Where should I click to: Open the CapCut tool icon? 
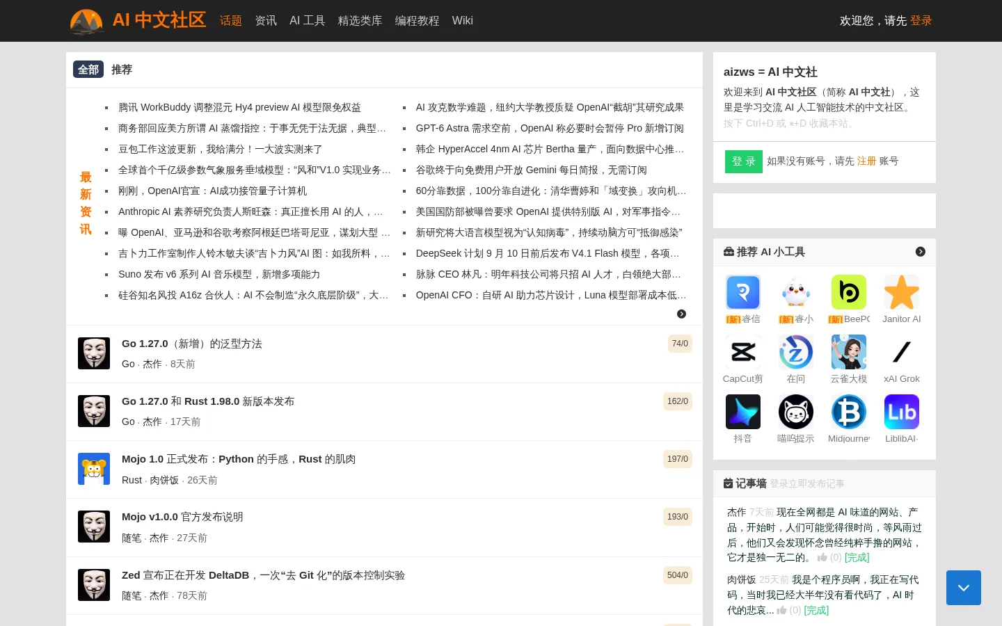pos(743,352)
